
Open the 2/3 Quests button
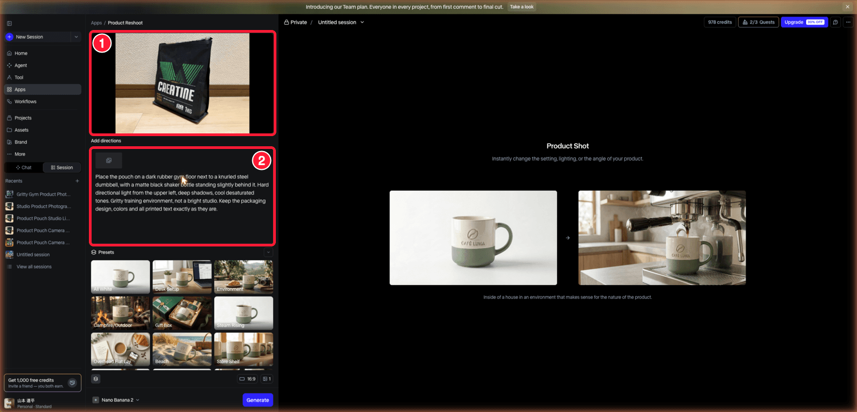[758, 22]
